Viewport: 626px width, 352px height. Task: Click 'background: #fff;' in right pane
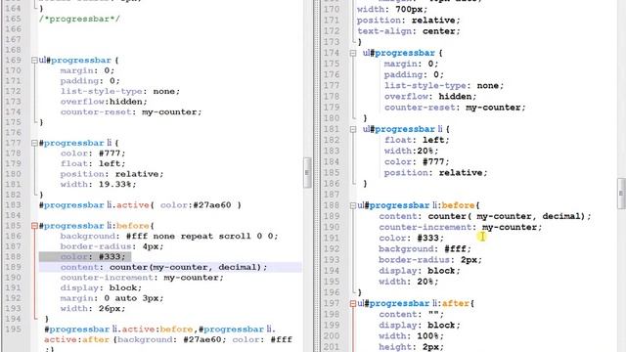click(x=425, y=249)
